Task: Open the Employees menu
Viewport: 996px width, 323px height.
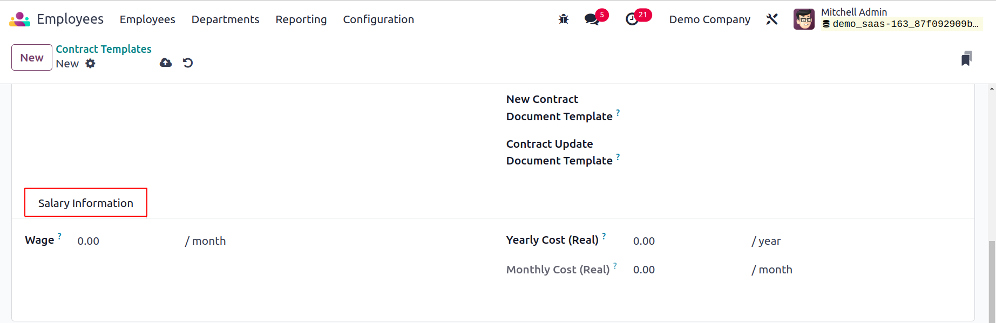Action: click(x=147, y=19)
